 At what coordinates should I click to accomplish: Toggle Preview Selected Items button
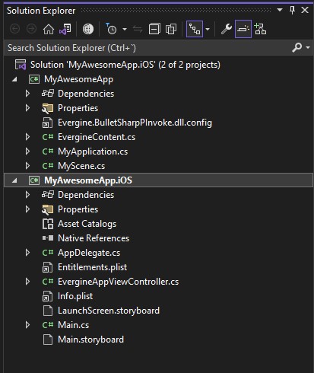(x=243, y=29)
